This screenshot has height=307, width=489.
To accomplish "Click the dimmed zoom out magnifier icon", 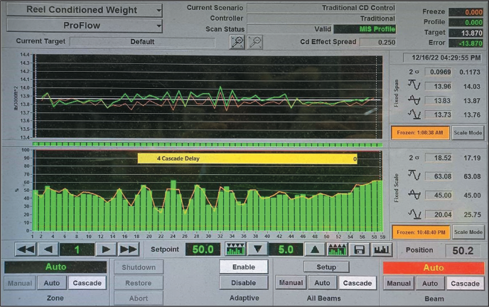I will point(255,42).
